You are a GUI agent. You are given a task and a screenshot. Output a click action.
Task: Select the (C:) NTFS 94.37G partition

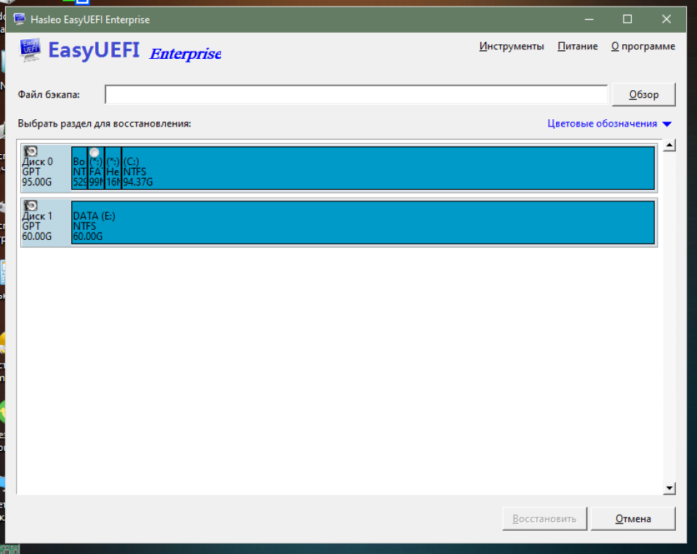pos(388,168)
